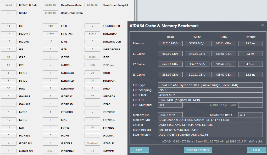The image size is (267, 155).
Task: Click L2 Cache Write 336.07 GB/s
Action: [197, 64]
